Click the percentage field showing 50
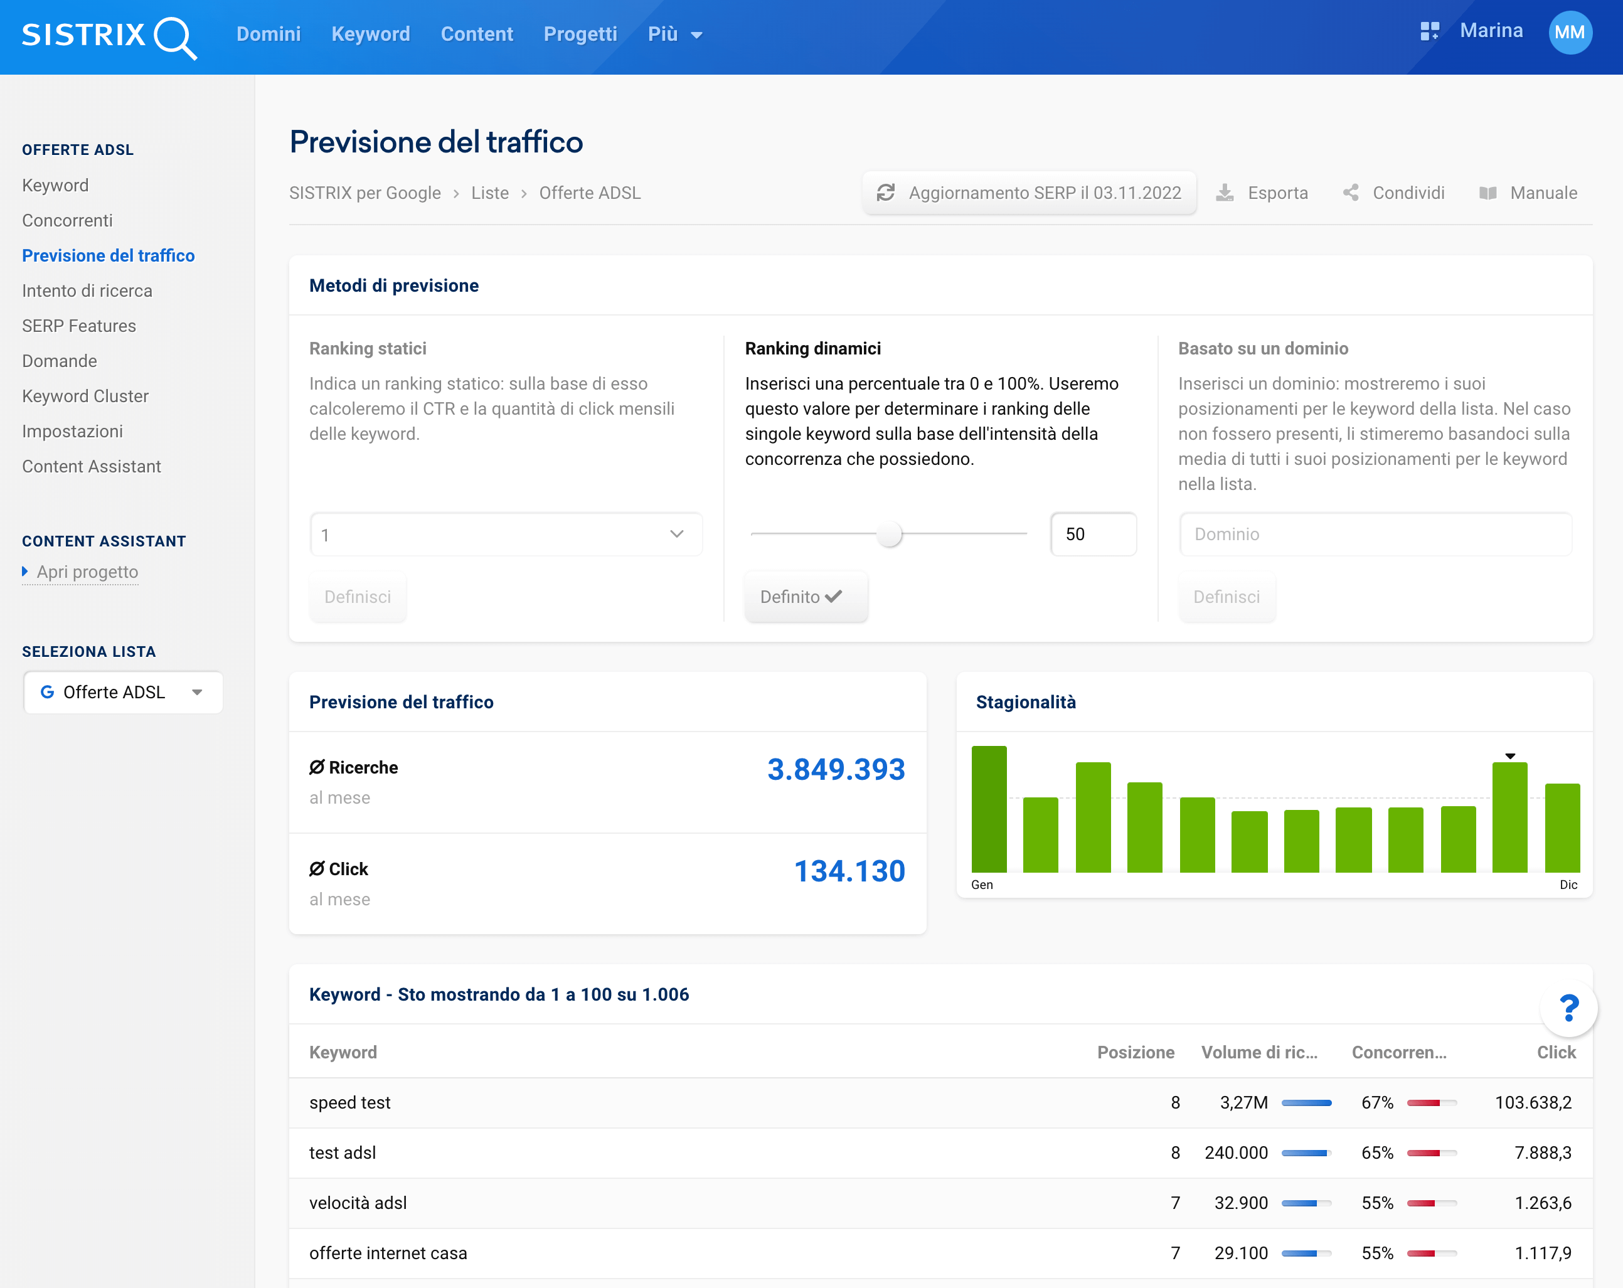This screenshot has width=1623, height=1288. coord(1093,534)
